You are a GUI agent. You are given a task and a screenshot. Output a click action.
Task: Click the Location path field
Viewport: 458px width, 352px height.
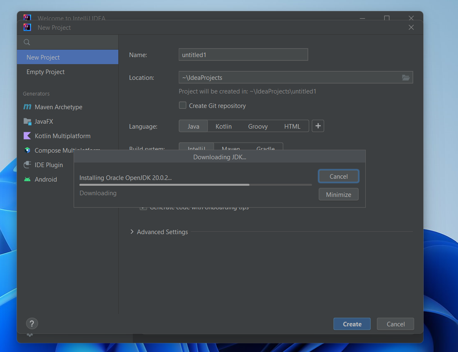pos(296,77)
